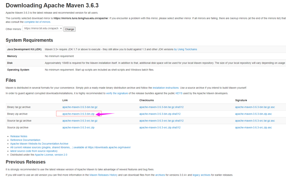Click the System Requirements heading
Image resolution: width=286 pixels, height=183 pixels.
(29, 40)
